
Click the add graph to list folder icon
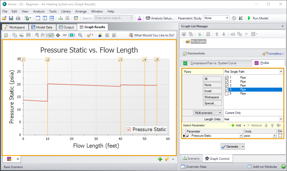click(100, 35)
